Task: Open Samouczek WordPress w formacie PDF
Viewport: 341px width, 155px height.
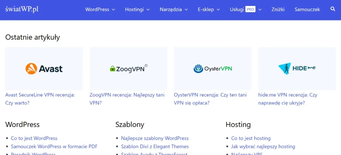Action: click(x=54, y=147)
